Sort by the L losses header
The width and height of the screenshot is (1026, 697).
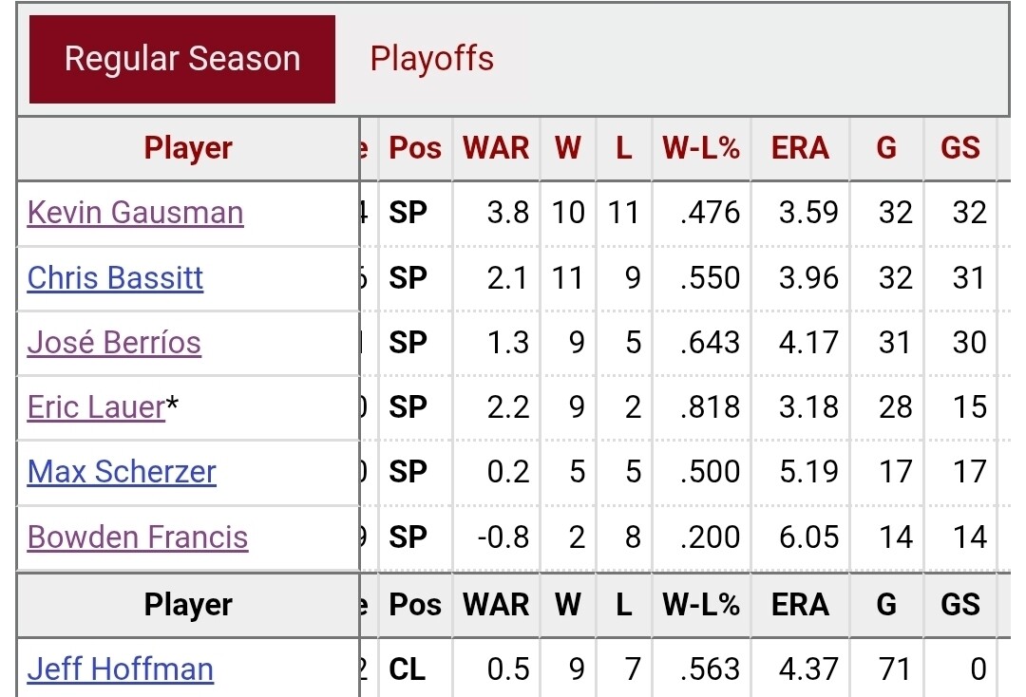(x=623, y=148)
